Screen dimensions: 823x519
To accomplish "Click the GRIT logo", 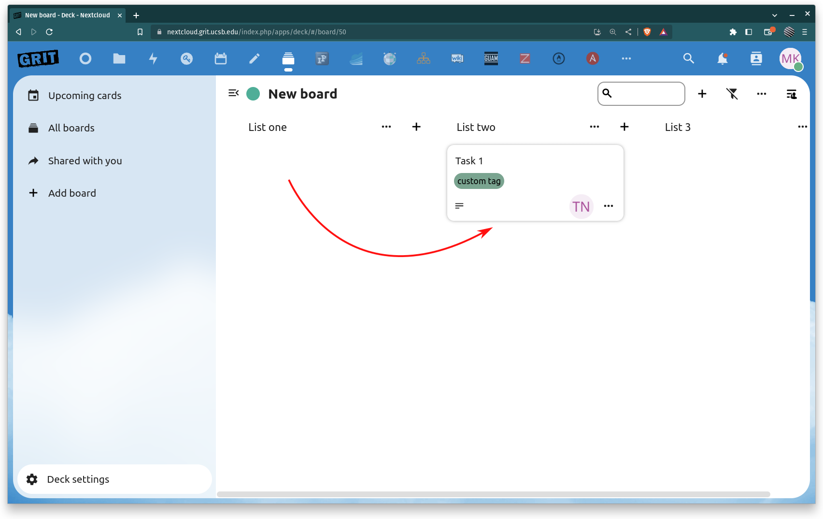I will tap(38, 58).
